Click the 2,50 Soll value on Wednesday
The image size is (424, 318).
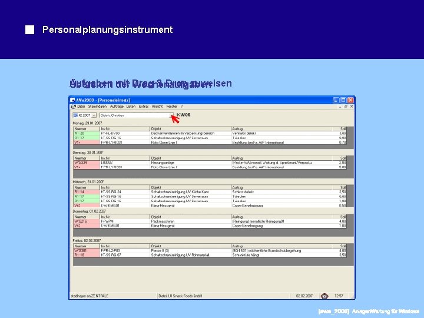pyautogui.click(x=339, y=192)
